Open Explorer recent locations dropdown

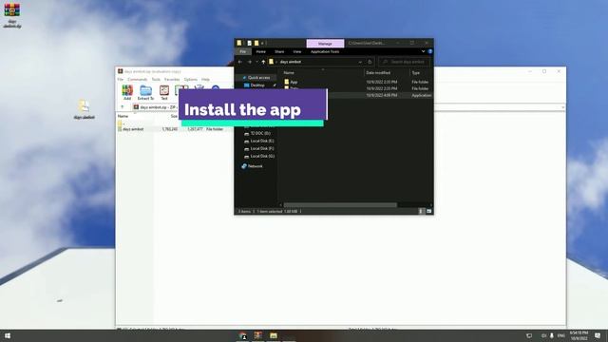[256, 62]
